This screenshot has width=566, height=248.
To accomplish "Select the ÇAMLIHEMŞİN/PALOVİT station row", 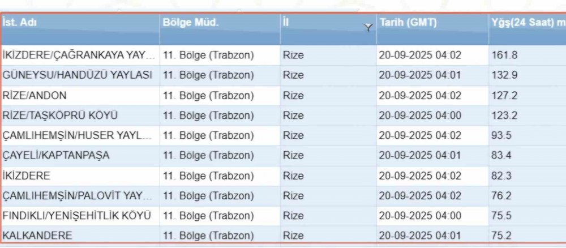I will [x=78, y=195].
